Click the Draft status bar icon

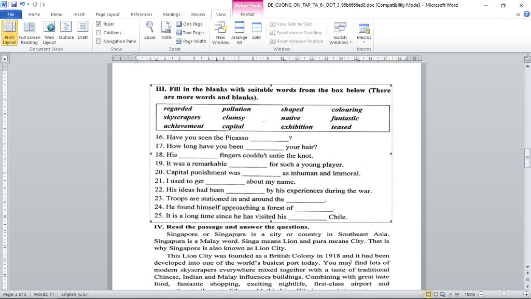[x=457, y=294]
